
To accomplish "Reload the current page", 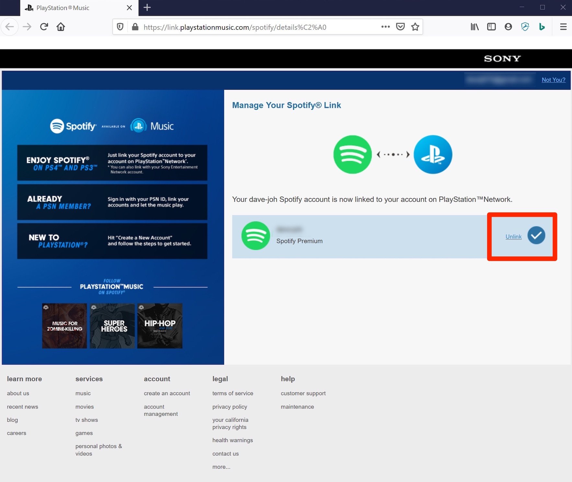I will click(44, 27).
